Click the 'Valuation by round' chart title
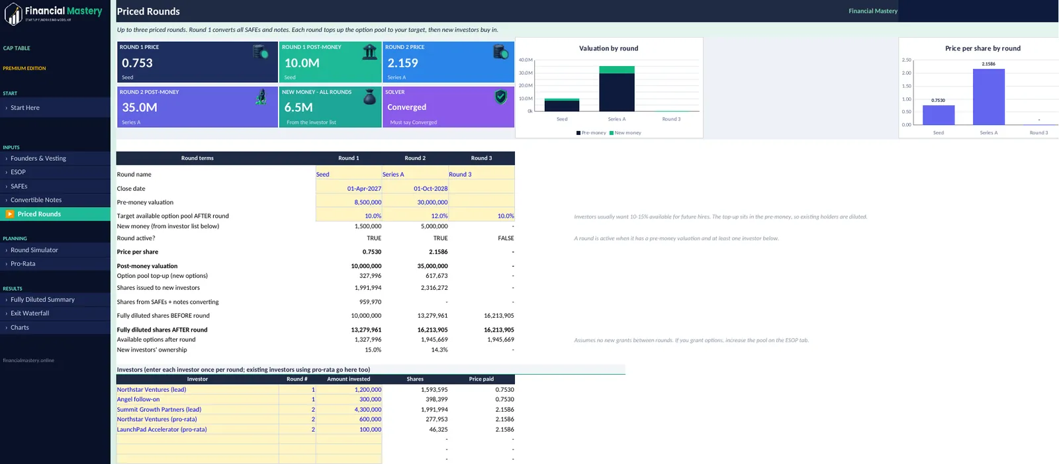 tap(609, 48)
